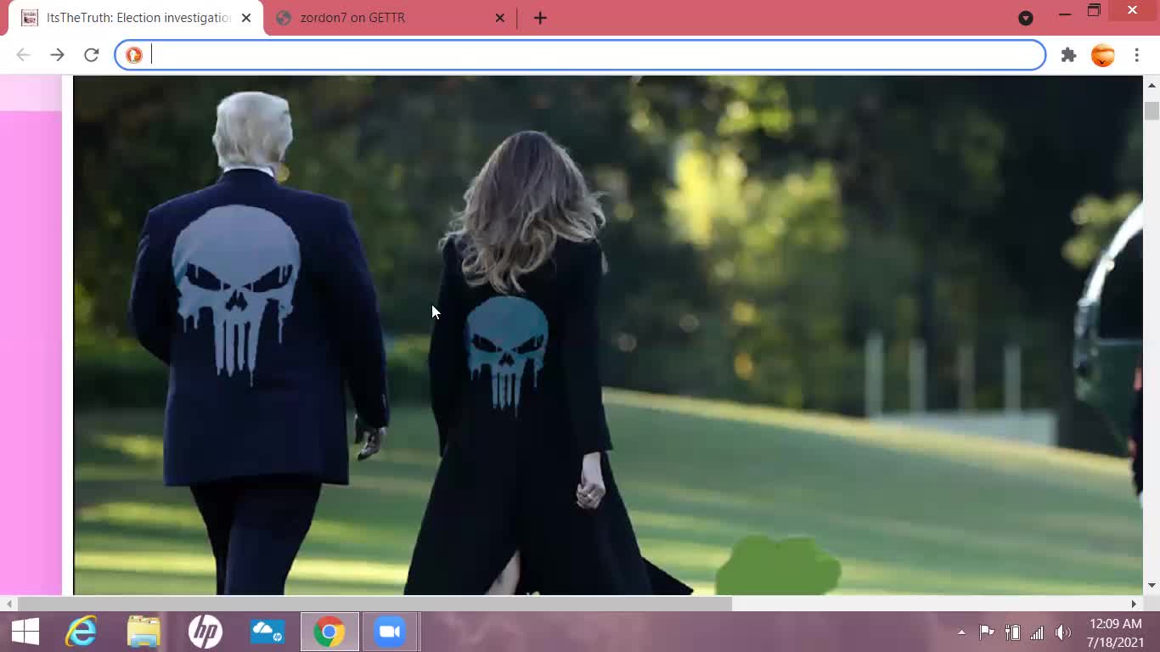Open Zoom from the taskbar
Viewport: 1160px width, 652px height.
389,632
